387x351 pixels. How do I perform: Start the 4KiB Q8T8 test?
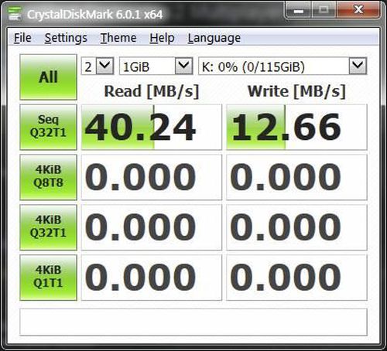48,177
